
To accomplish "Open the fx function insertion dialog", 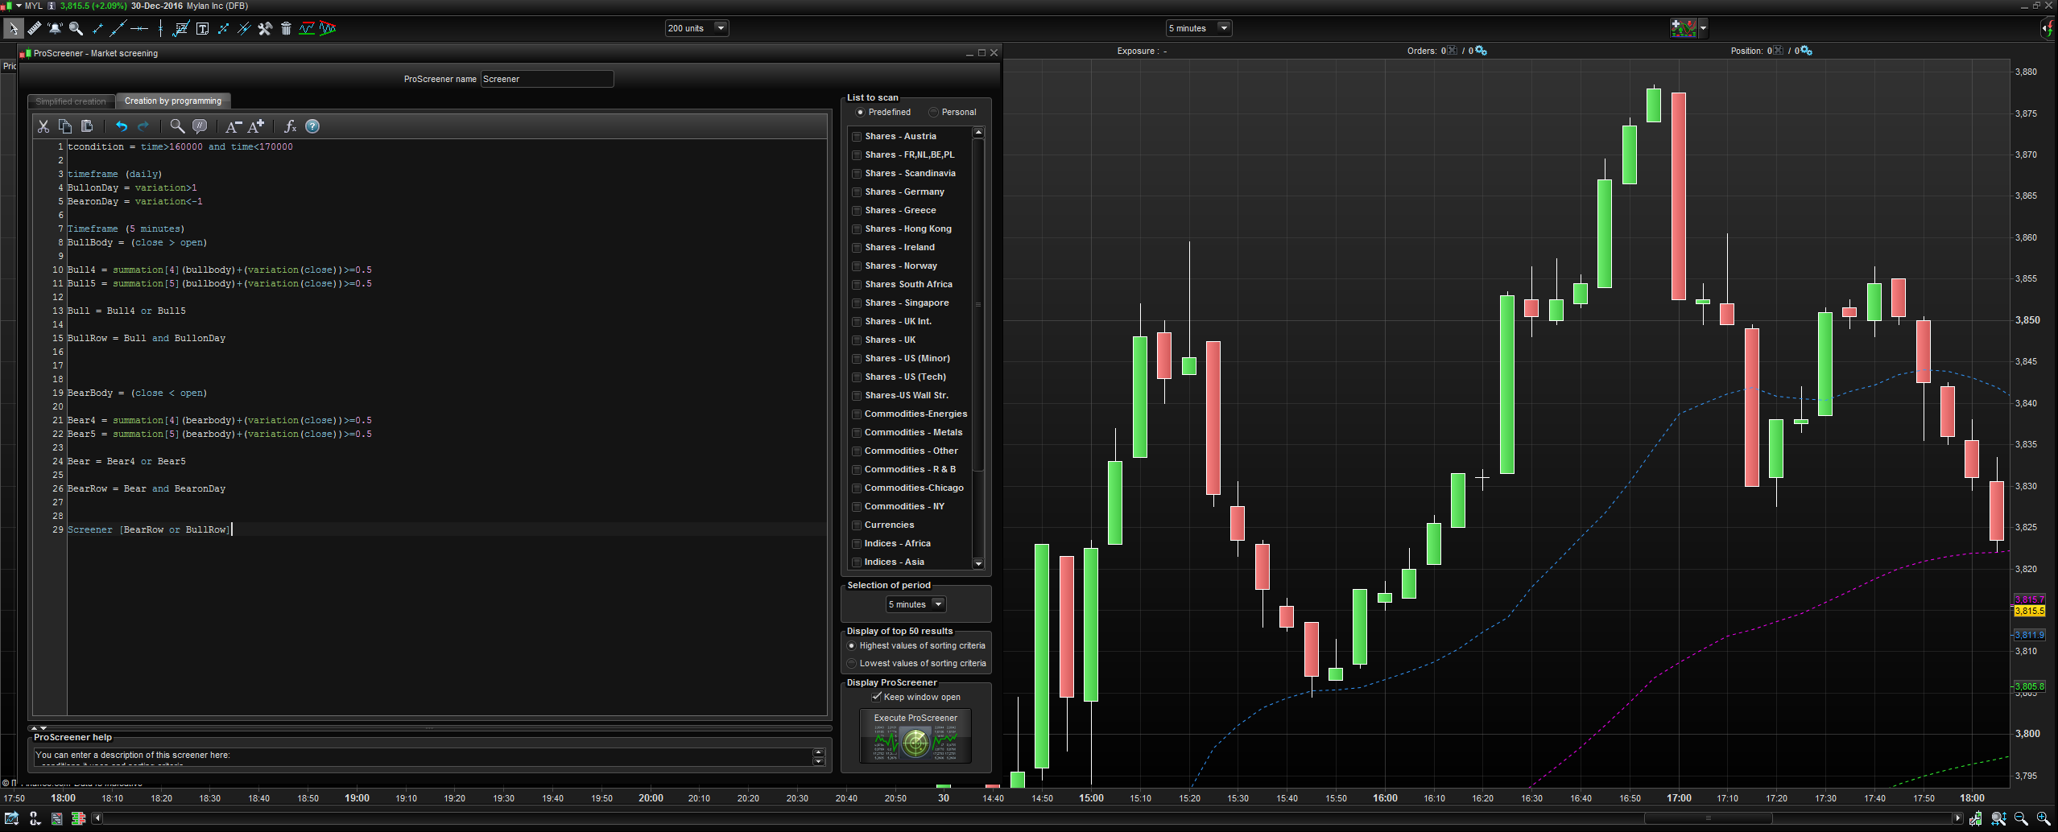I will (x=291, y=126).
